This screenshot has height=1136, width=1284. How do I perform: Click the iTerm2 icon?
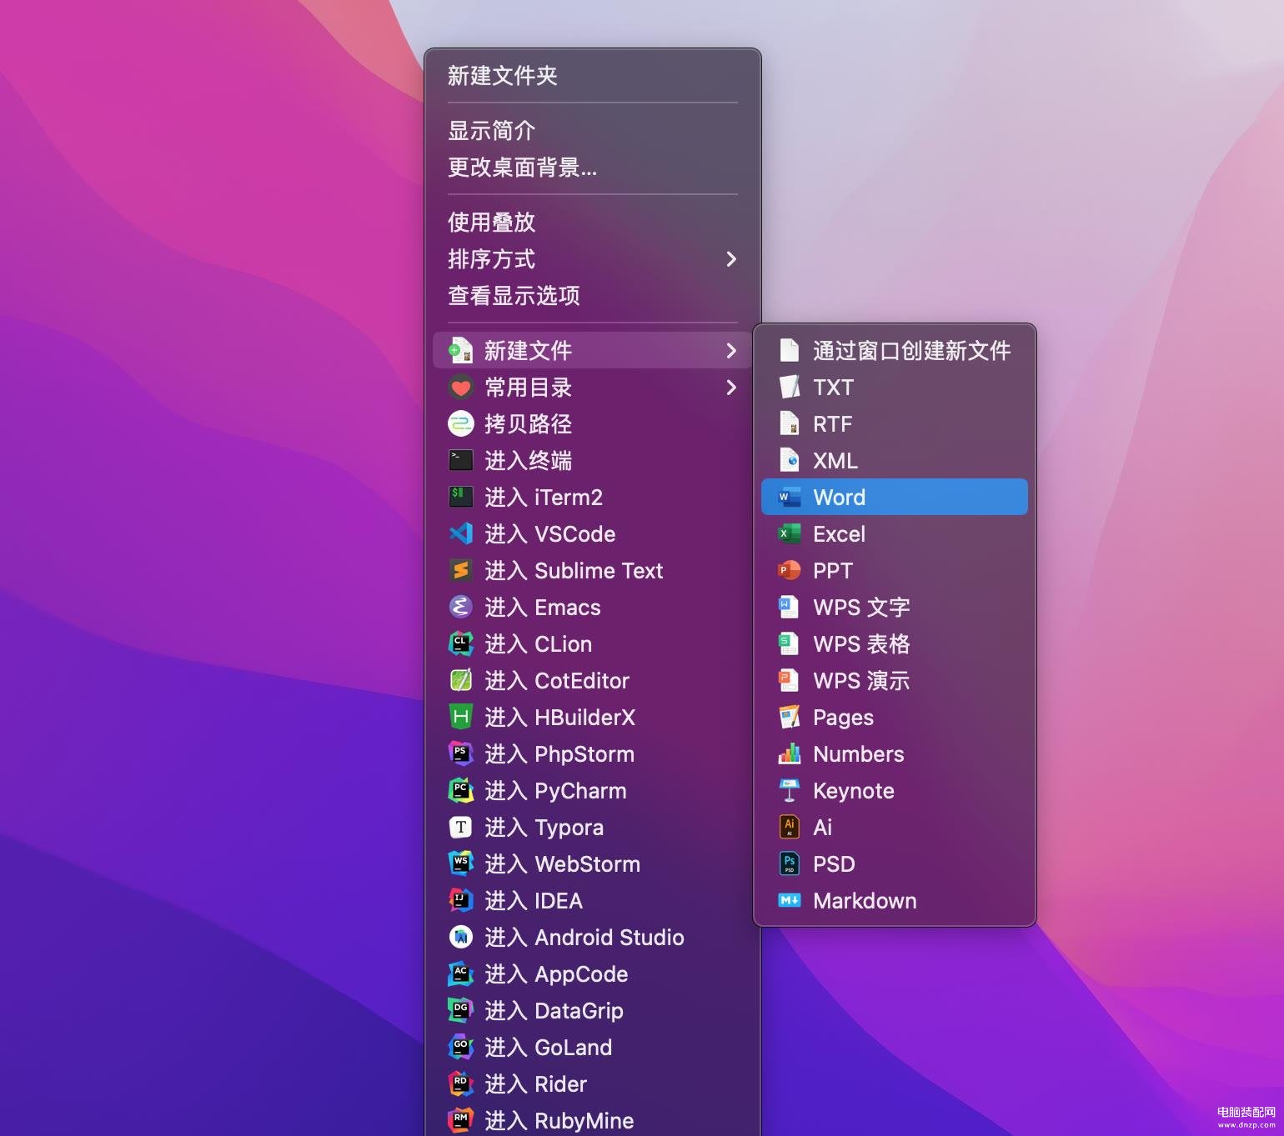(461, 497)
